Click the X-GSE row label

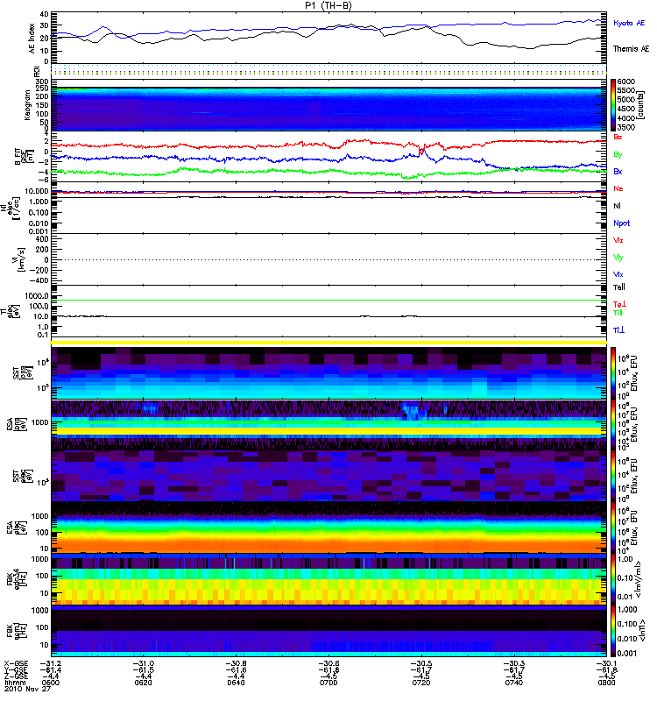point(16,663)
